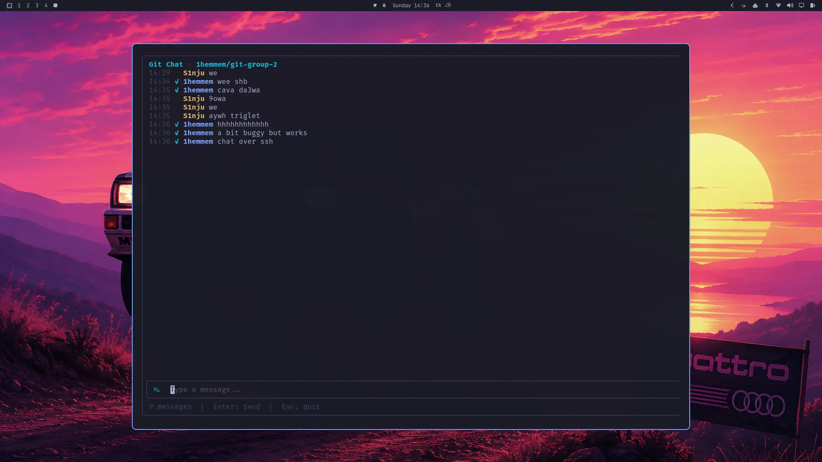The width and height of the screenshot is (822, 462).
Task: Click the pencil icon beside message input
Action: click(x=157, y=390)
